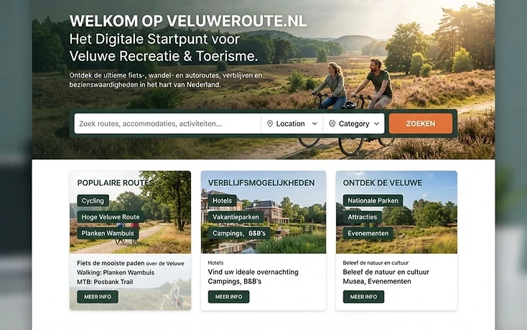527x330 pixels.
Task: Focus the Zoek routes search field
Action: tap(167, 124)
